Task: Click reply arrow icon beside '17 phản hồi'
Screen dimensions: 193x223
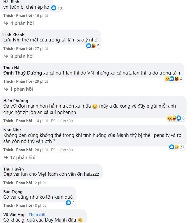Action: (6, 157)
